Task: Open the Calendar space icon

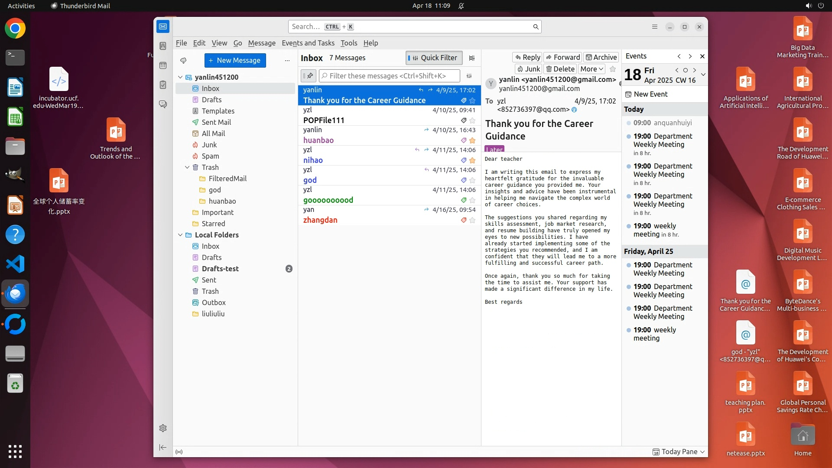Action: (163, 65)
